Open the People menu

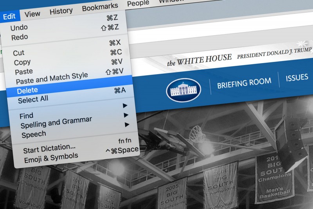point(138,3)
